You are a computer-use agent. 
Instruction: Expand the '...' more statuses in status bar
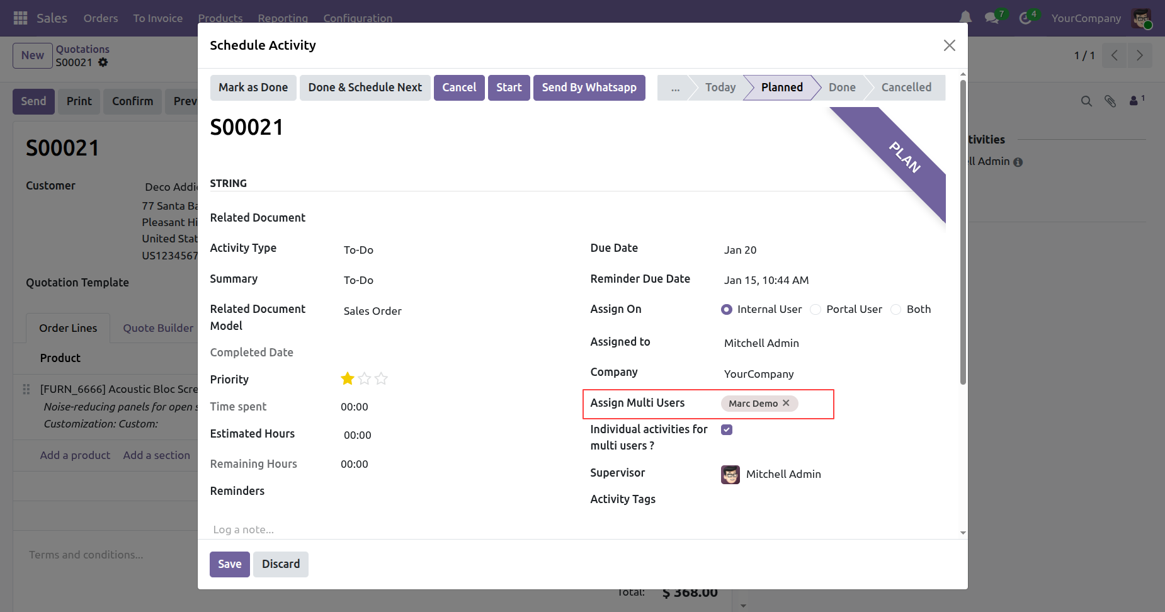click(x=675, y=88)
